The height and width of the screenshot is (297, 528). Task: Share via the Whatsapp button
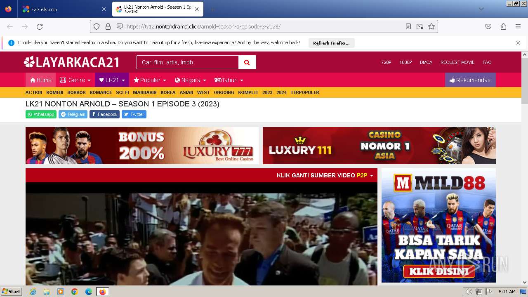(x=41, y=114)
